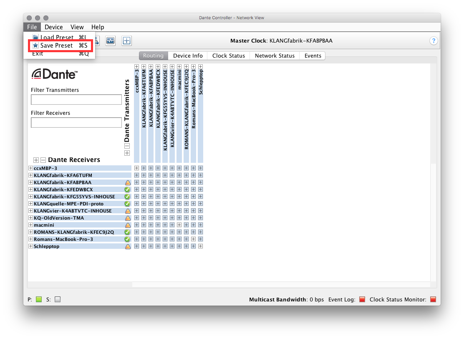The image size is (464, 339).
Task: Open the View menu
Action: (77, 27)
